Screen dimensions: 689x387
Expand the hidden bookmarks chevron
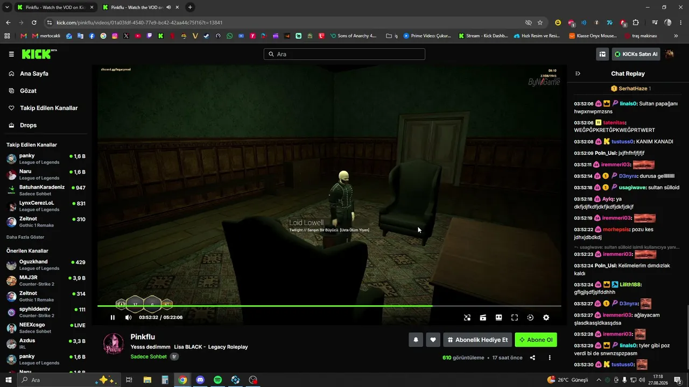(676, 36)
